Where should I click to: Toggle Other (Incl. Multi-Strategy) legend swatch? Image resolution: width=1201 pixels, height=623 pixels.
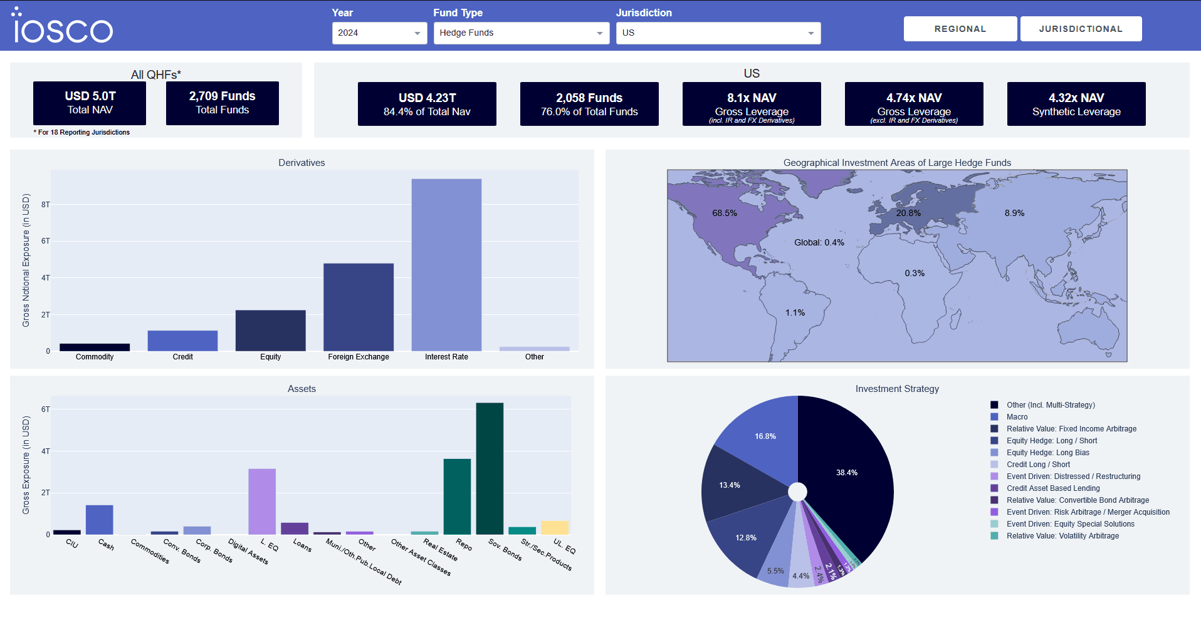[x=994, y=405]
